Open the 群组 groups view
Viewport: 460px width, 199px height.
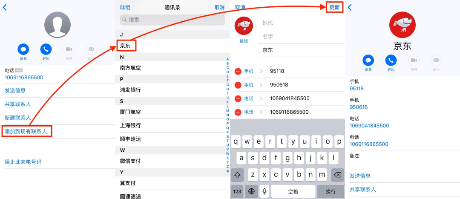pyautogui.click(x=125, y=8)
